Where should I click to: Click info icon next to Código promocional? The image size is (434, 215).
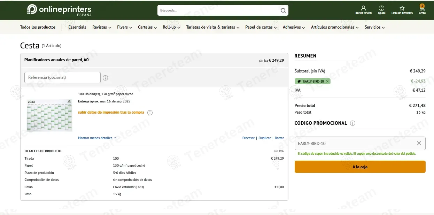pos(352,123)
